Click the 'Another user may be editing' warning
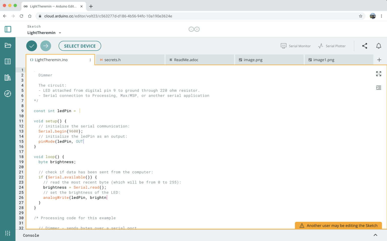 [x=339, y=225]
